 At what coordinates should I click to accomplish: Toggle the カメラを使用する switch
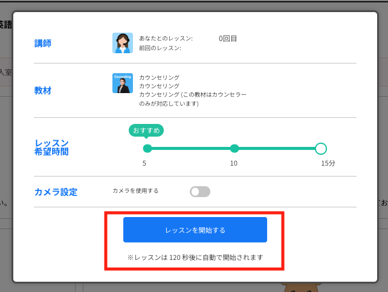200,192
